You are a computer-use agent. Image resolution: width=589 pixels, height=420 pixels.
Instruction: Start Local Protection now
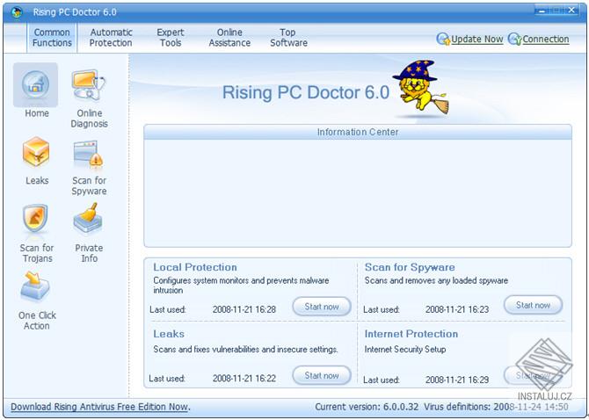(322, 307)
